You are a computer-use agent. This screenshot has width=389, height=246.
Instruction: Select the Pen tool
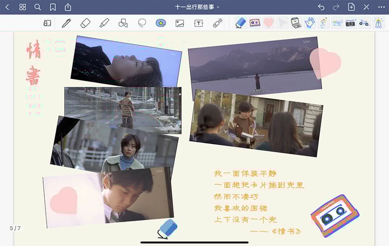[x=66, y=23]
